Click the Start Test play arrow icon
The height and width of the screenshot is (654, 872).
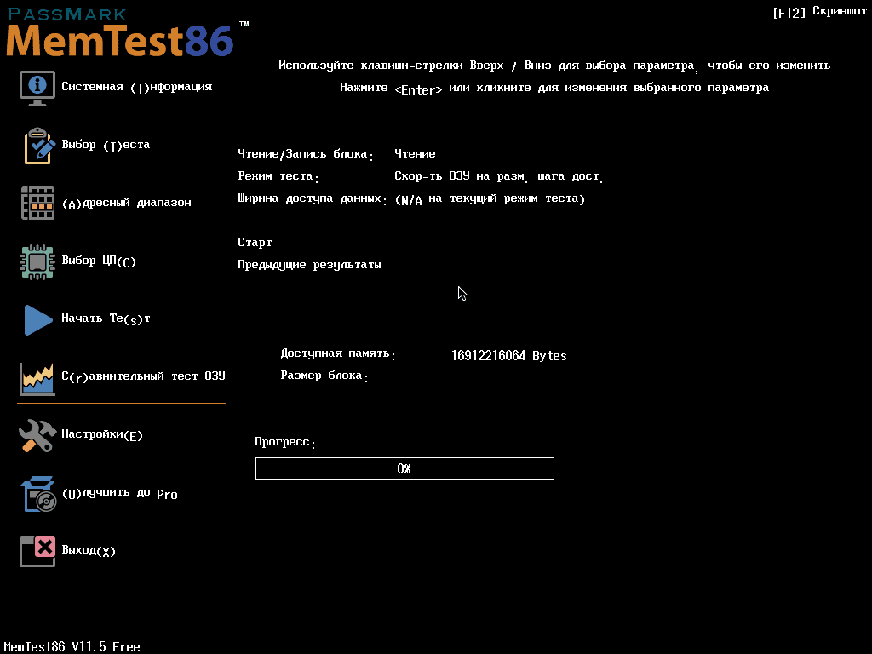[38, 320]
